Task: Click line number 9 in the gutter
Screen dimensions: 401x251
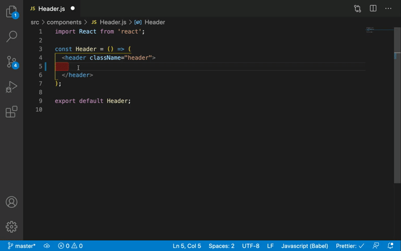Action: click(x=40, y=101)
